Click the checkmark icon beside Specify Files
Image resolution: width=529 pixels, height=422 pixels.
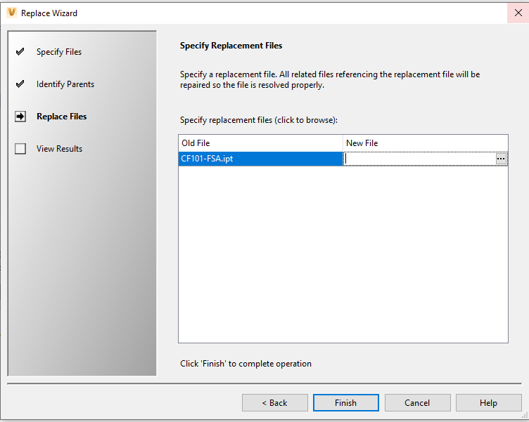20,52
